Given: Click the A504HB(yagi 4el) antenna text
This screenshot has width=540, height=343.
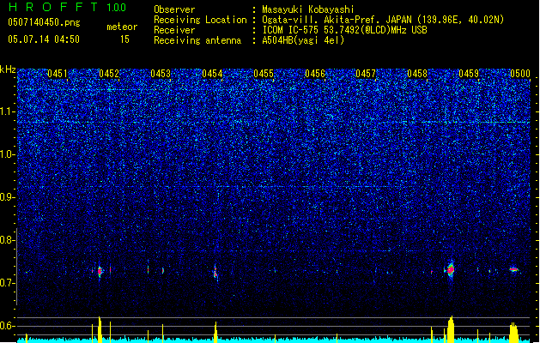Looking at the screenshot, I should click(x=303, y=40).
